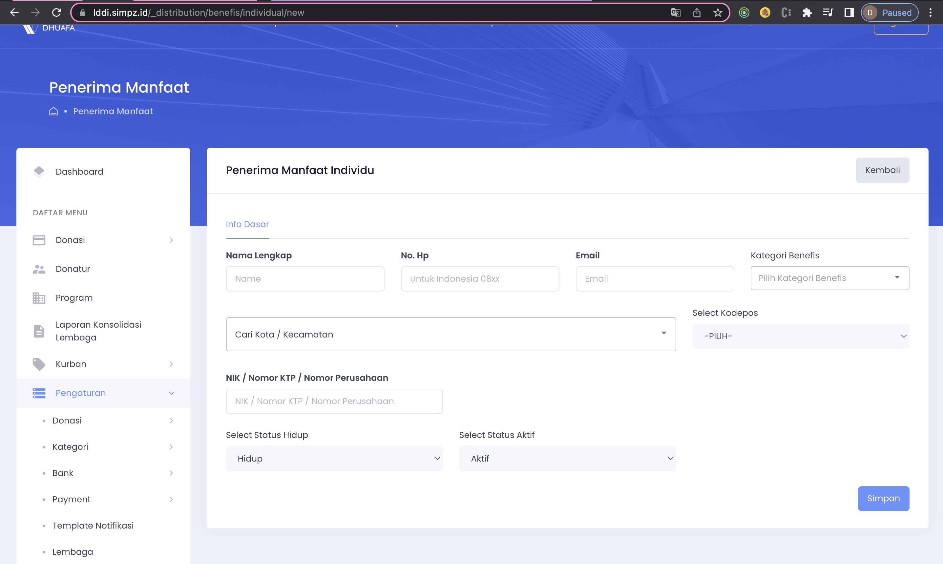943x564 pixels.
Task: Click the Program building icon
Action: click(x=39, y=298)
